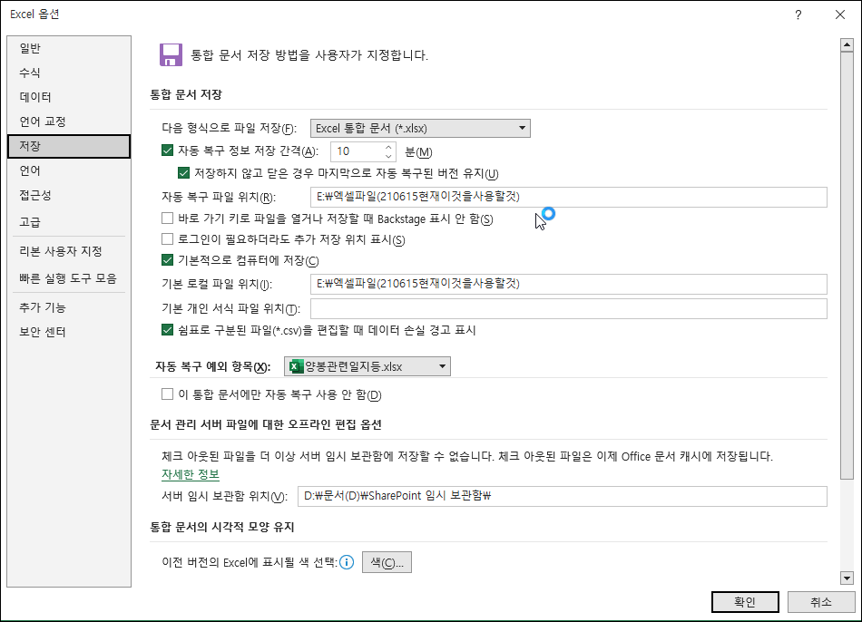Viewport: 862px width, 622px height.
Task: Select 일반 category
Action: click(69, 48)
